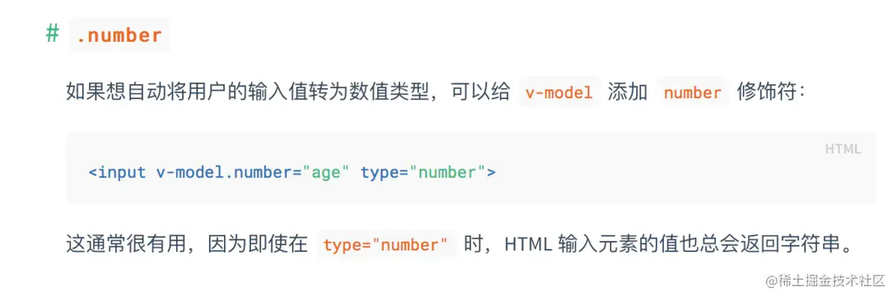
Task: Click the orange number modifier inline code
Action: point(692,92)
